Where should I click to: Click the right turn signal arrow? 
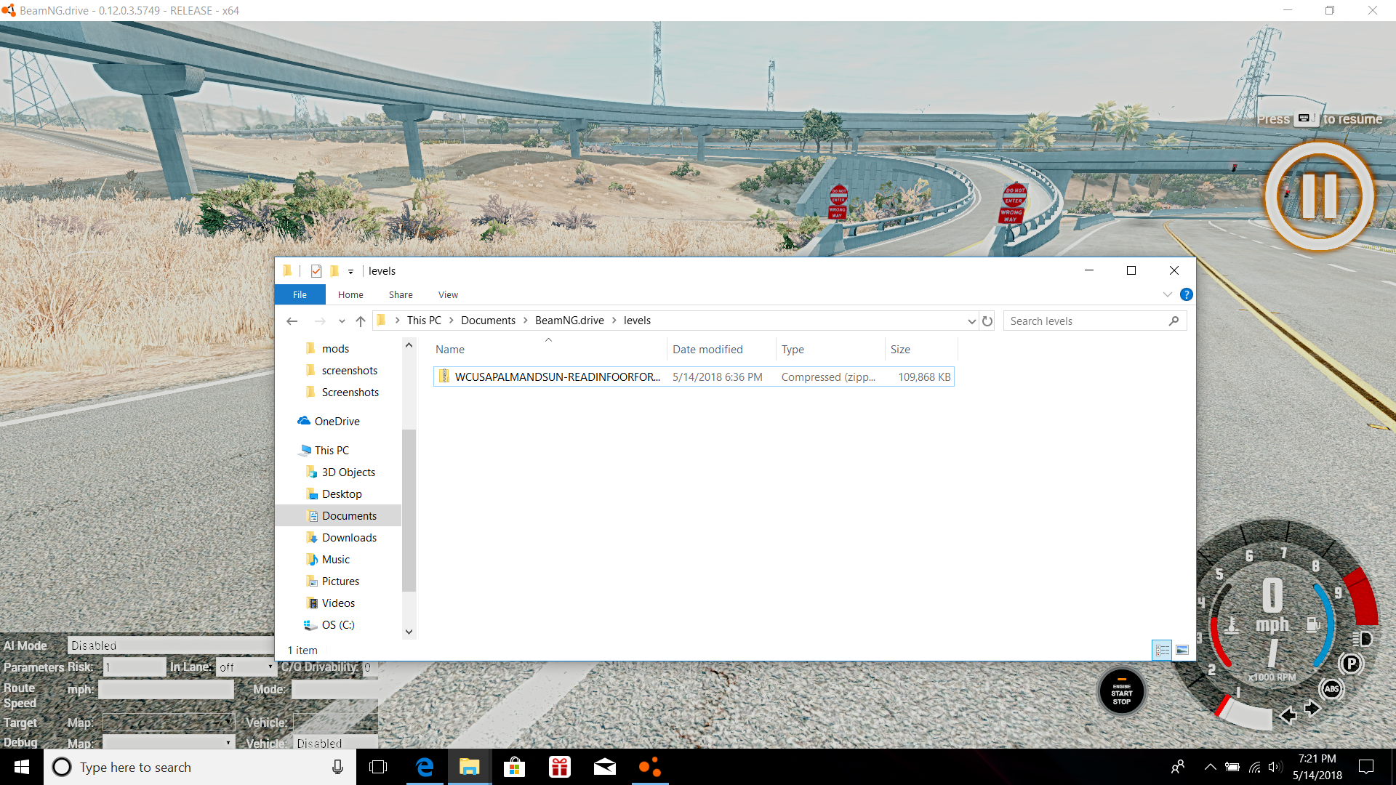pyautogui.click(x=1312, y=708)
